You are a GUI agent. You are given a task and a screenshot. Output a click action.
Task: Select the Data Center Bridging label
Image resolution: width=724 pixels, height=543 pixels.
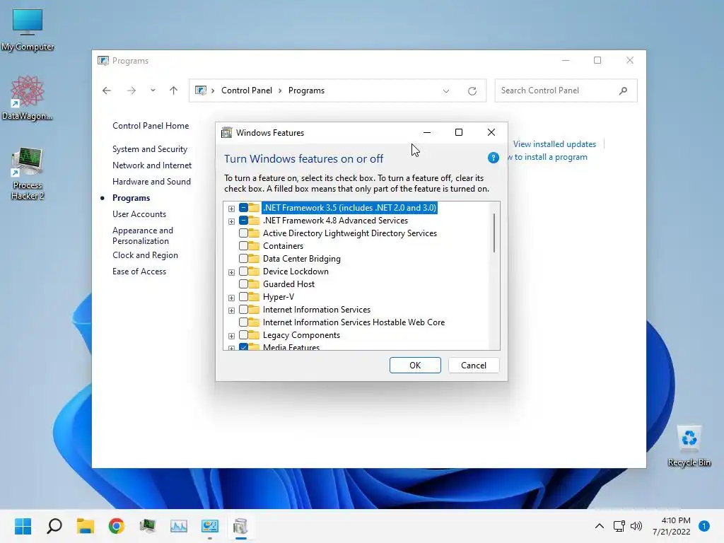click(301, 259)
